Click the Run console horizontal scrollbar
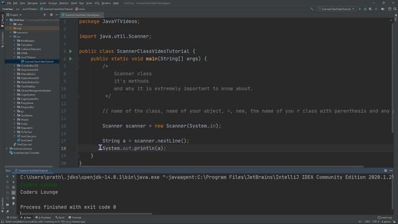The height and width of the screenshot is (224, 398). tap(86, 213)
